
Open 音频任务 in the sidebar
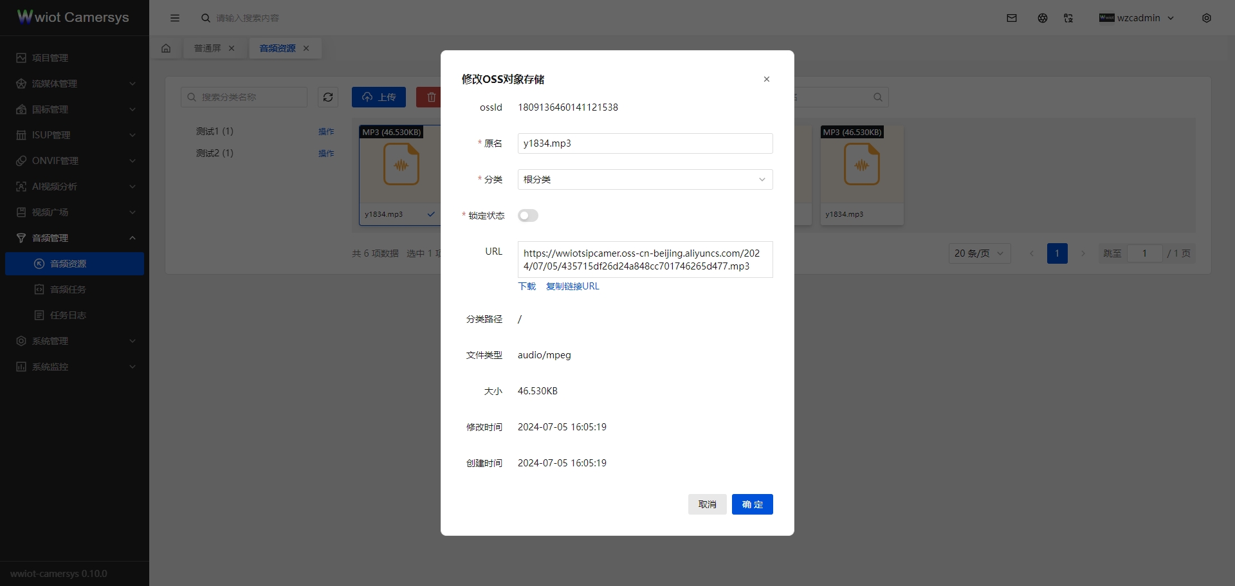(68, 289)
